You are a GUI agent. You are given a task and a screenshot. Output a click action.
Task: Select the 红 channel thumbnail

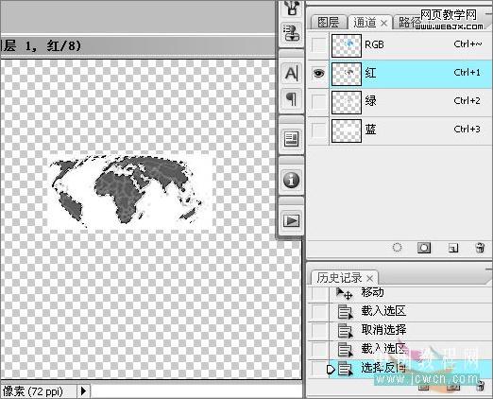[347, 74]
